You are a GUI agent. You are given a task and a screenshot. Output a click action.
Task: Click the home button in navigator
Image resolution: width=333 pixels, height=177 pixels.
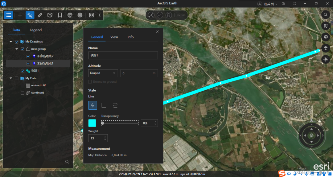pos(311,136)
